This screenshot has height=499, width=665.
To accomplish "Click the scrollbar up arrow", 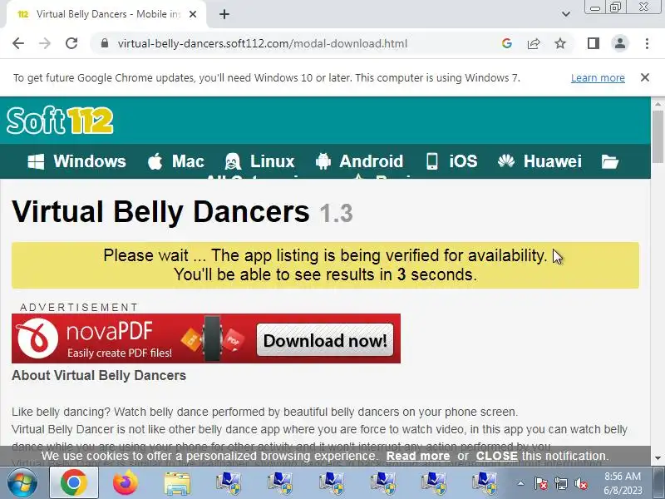I will pyautogui.click(x=658, y=103).
